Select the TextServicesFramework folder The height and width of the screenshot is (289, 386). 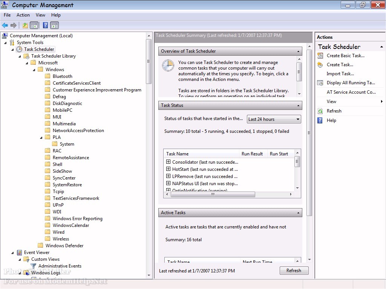tap(76, 198)
